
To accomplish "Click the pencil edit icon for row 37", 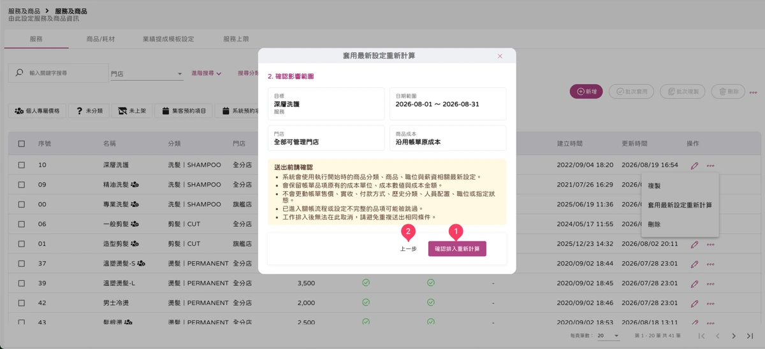I will pyautogui.click(x=694, y=264).
